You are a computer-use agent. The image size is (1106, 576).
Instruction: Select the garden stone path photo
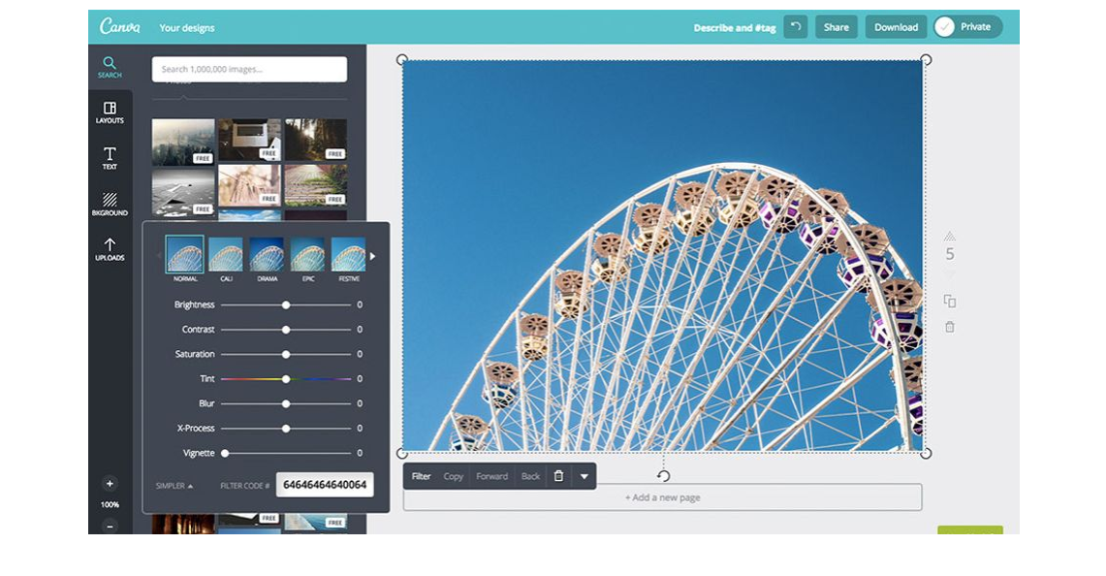[x=315, y=185]
